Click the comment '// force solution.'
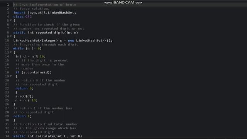247x139 pixels. (x=31, y=8)
